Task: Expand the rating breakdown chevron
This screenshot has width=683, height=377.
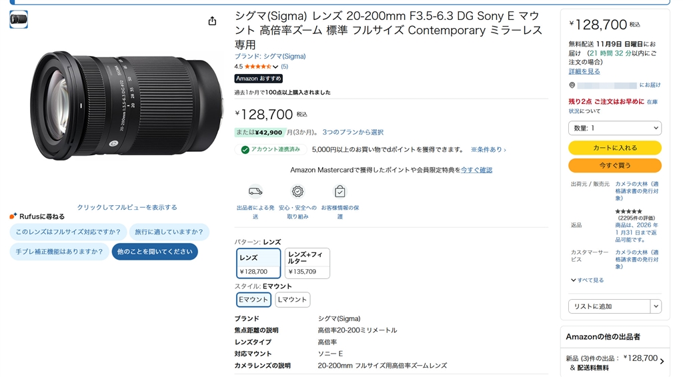Action: pyautogui.click(x=275, y=67)
